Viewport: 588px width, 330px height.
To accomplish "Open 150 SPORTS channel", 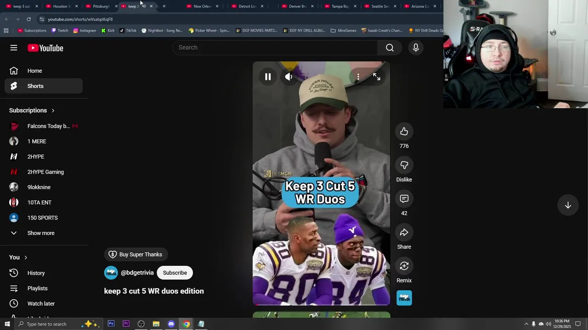I will pyautogui.click(x=44, y=218).
